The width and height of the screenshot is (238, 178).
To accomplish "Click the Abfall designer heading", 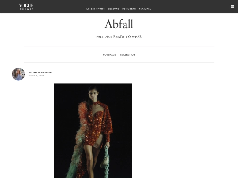I will 119,24.
